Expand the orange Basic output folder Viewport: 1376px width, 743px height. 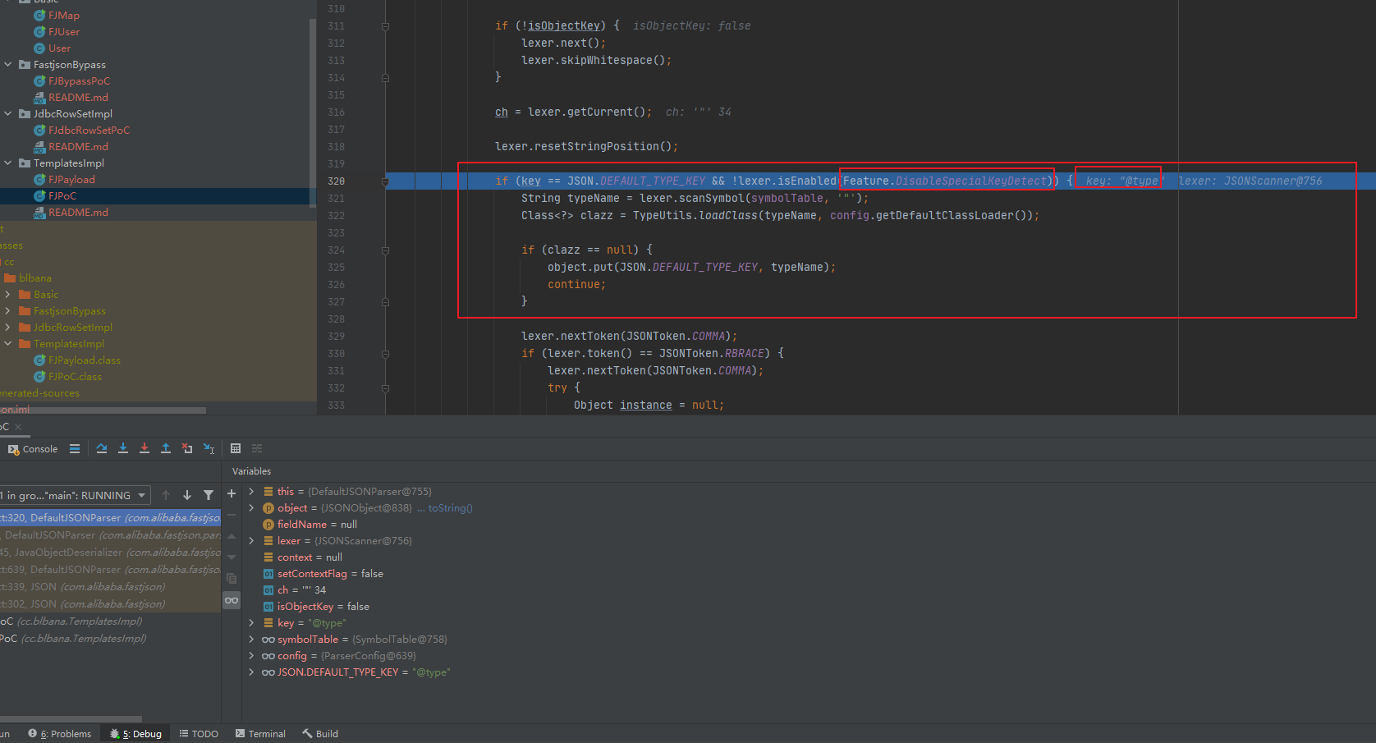click(x=8, y=295)
